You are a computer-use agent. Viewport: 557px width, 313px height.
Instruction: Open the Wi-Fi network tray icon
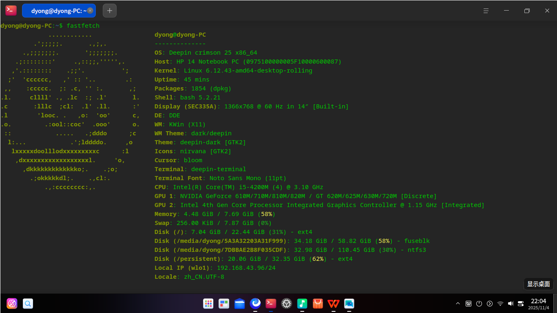pyautogui.click(x=500, y=304)
